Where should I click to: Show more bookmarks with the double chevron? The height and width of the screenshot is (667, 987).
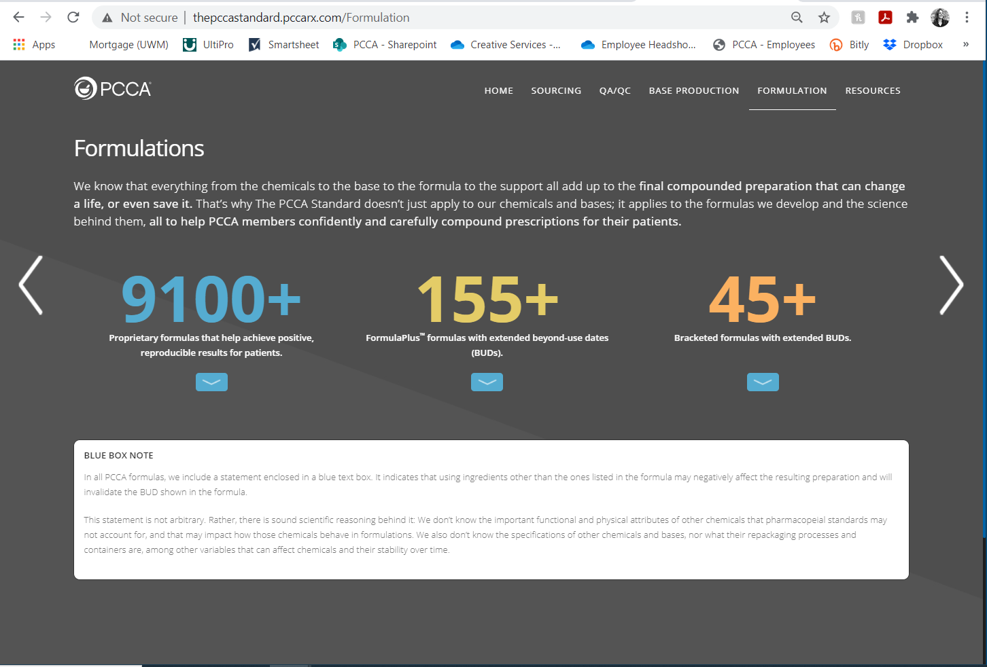(x=966, y=45)
